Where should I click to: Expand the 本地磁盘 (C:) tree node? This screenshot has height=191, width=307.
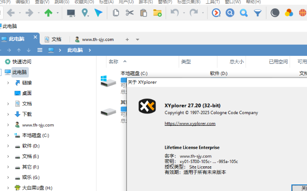(8, 135)
